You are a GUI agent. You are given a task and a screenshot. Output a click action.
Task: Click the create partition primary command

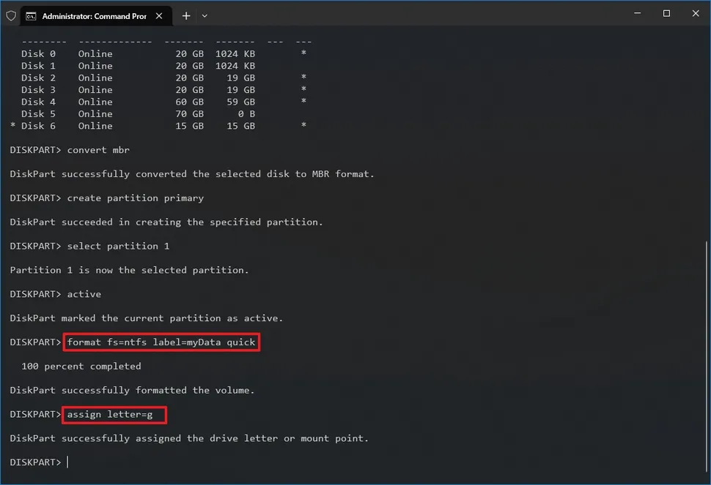point(135,198)
